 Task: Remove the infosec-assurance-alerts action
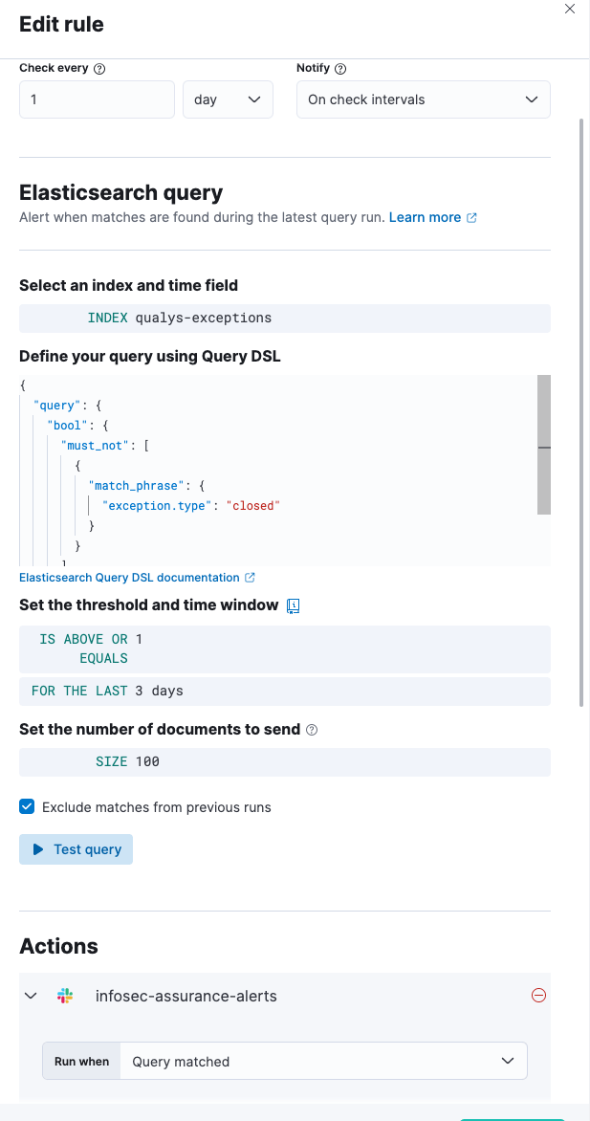(538, 996)
